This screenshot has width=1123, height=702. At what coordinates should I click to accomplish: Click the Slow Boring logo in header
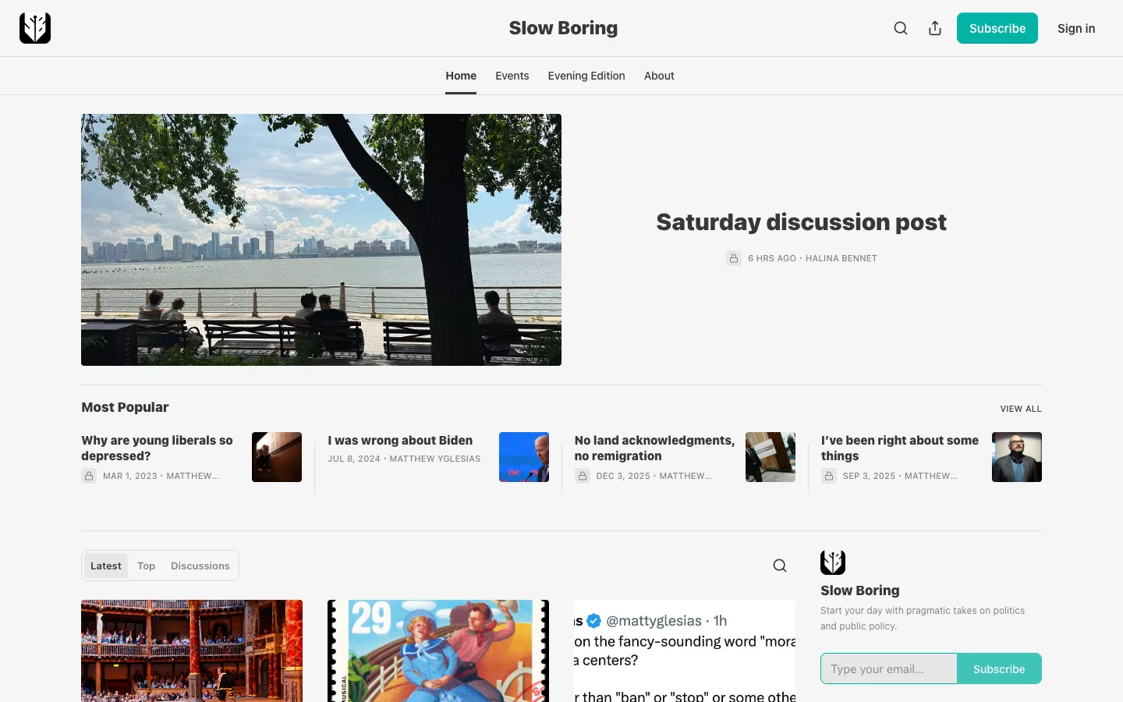35,28
